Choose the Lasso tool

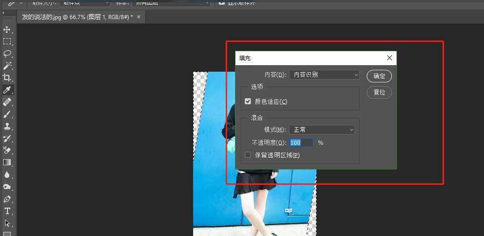7,54
